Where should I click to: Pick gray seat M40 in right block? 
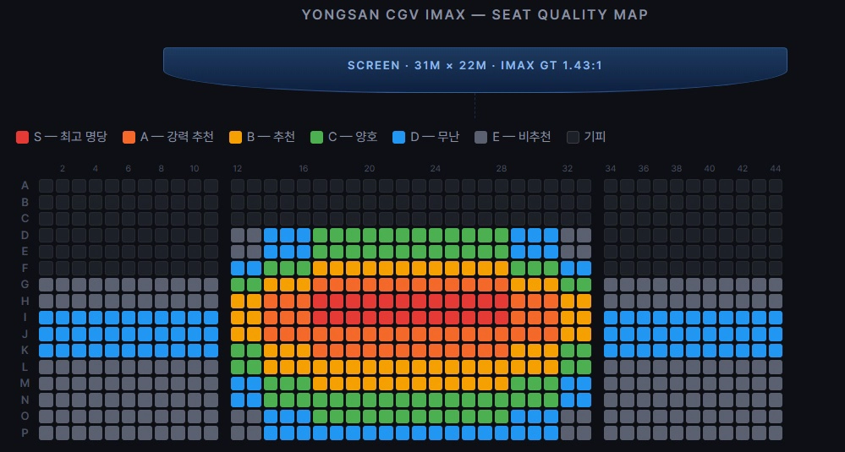[710, 384]
